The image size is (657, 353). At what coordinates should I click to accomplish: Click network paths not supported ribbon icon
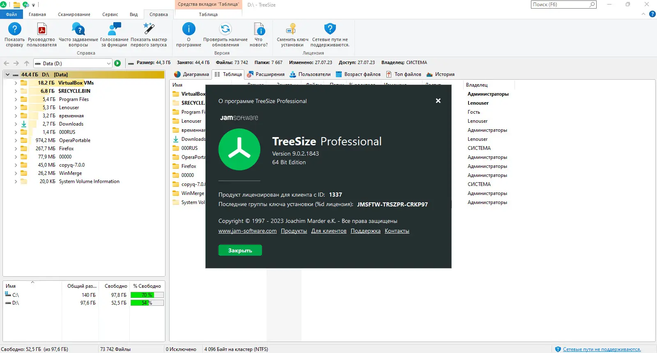(330, 29)
